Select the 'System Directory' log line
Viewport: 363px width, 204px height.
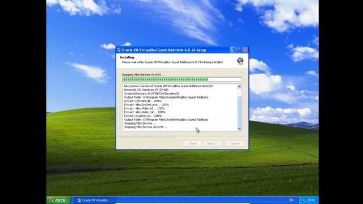pos(151,93)
